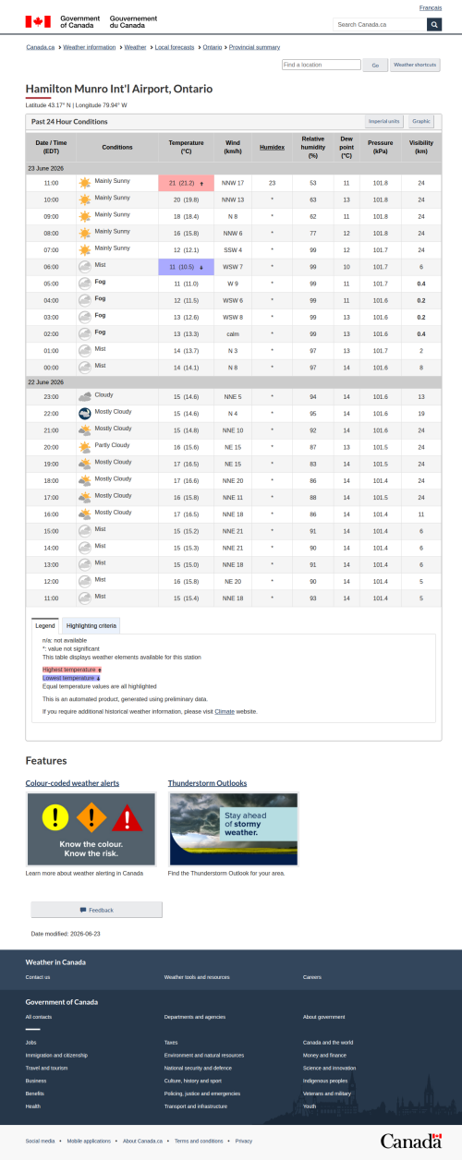462x1160 pixels.
Task: Click the Government of Canada flag logo
Action: point(38,21)
